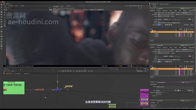Open Stroke tab in first RotoPaint panel

click(x=175, y=11)
